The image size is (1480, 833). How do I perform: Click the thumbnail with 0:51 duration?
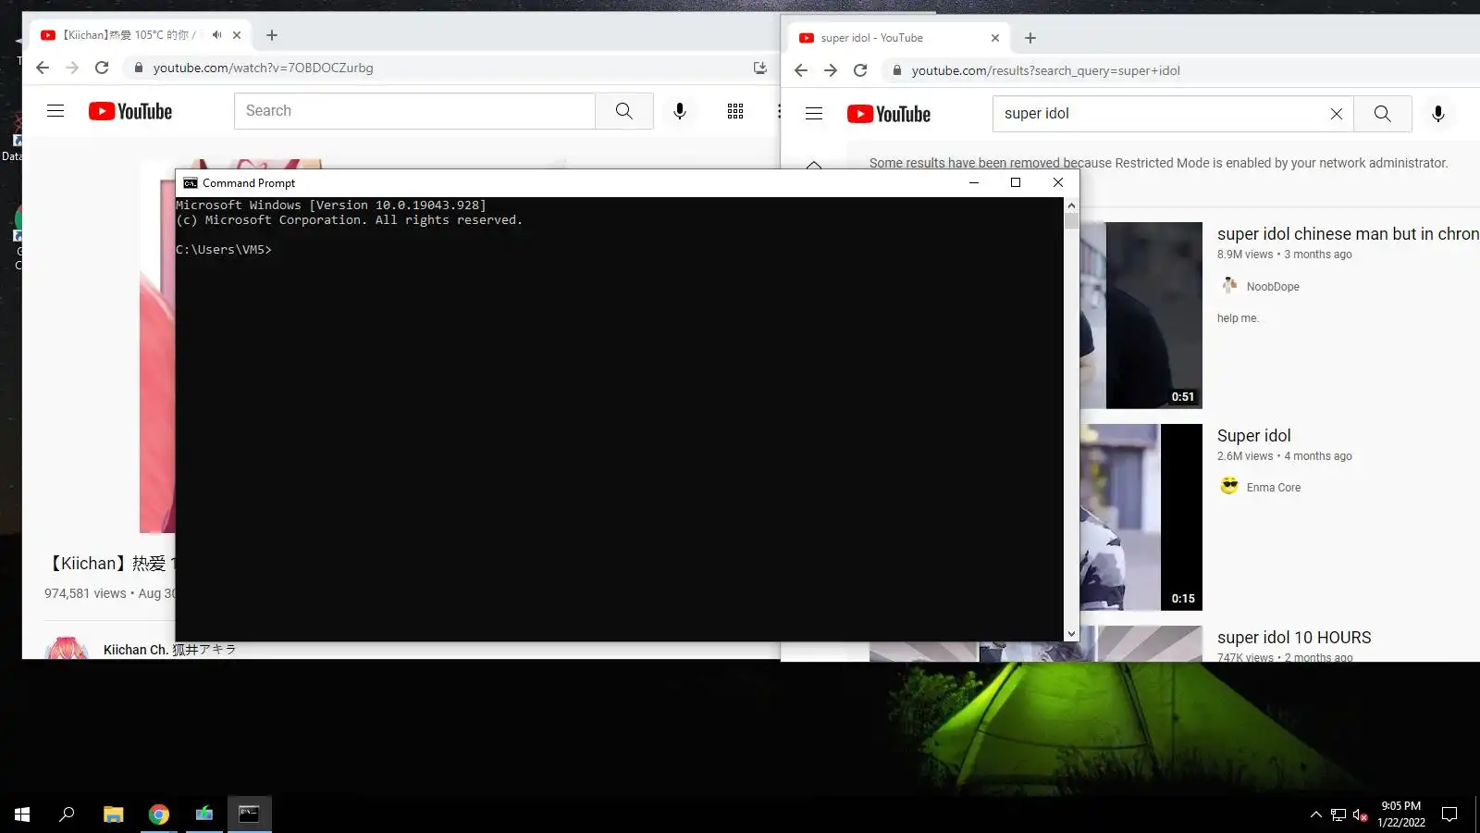click(x=1141, y=316)
